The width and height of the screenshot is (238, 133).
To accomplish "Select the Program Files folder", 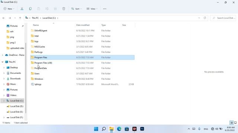I will (82, 58).
